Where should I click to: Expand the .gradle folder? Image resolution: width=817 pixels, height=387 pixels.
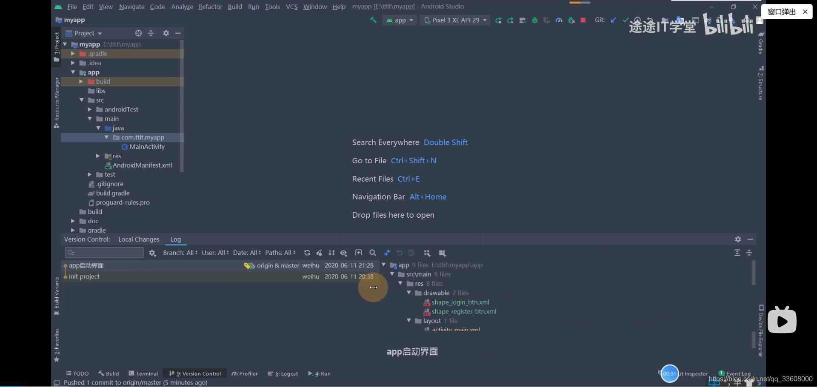(73, 54)
